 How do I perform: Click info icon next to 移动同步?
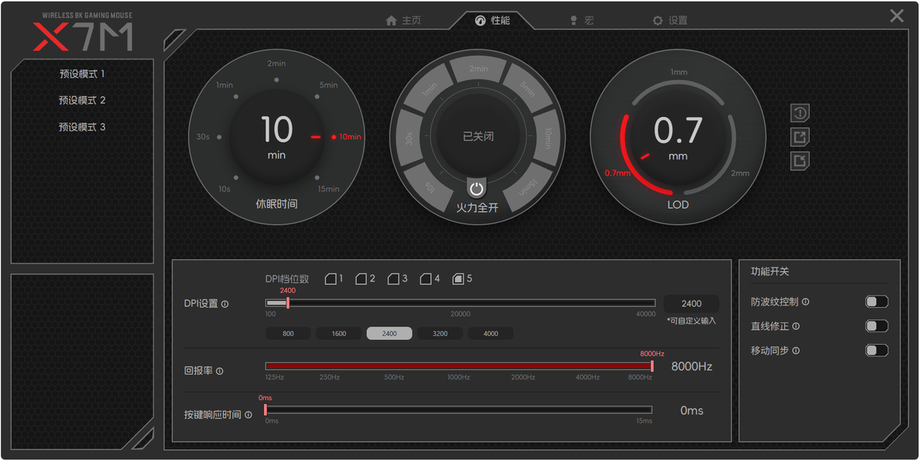[x=796, y=351]
